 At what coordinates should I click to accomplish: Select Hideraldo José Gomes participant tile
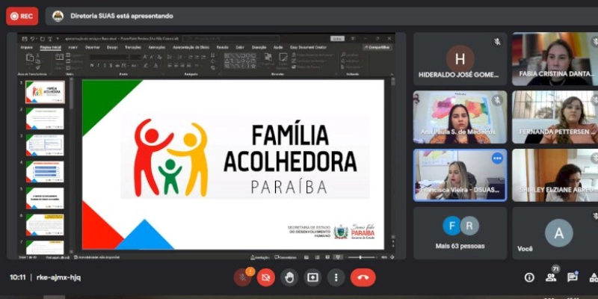point(460,59)
